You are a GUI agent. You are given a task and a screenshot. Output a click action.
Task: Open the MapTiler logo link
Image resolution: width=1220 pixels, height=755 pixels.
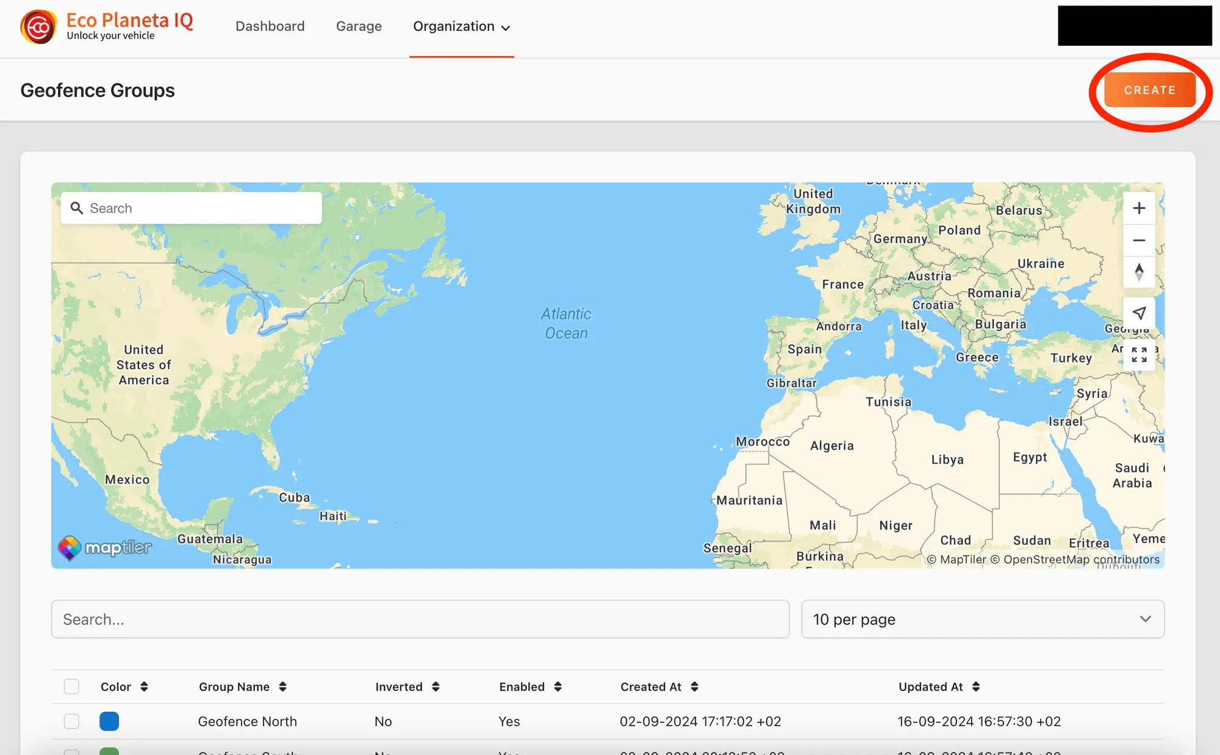point(105,547)
